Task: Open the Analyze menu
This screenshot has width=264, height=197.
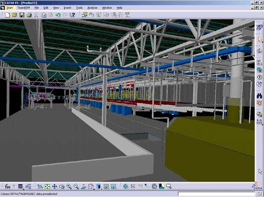Action: (92, 8)
